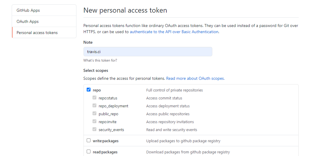
Task: Toggle the public_repo scope checkbox
Action: click(94, 113)
